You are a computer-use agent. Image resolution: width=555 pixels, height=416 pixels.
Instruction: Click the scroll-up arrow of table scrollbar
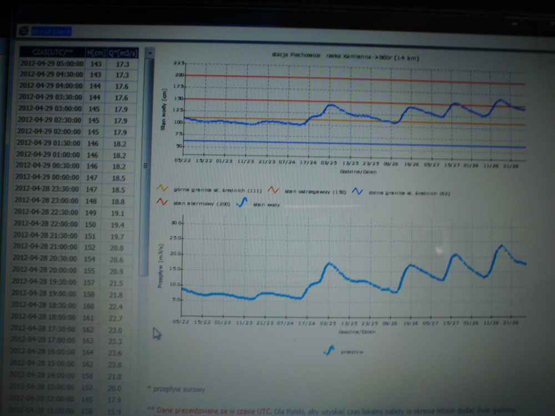tap(149, 53)
